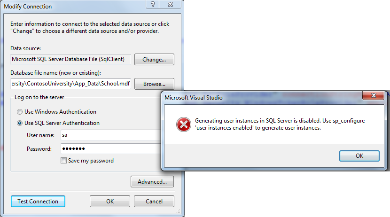Viewport: 390px width, 217px height.
Task: Click the question mark help button
Action: [x=153, y=4]
